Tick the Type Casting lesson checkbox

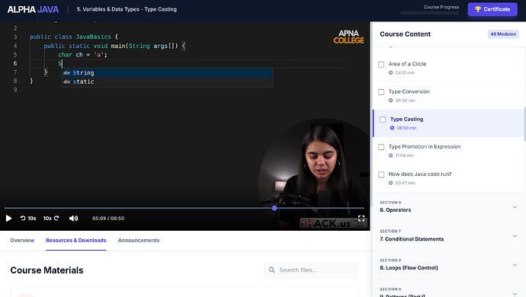(x=383, y=120)
